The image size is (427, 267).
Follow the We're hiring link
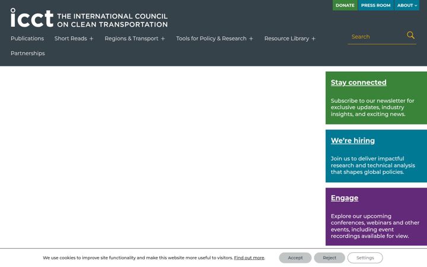353,140
